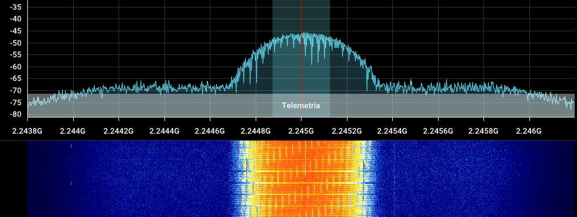Click the 2.2446G frequency label
577x217 pixels.
pos(210,131)
